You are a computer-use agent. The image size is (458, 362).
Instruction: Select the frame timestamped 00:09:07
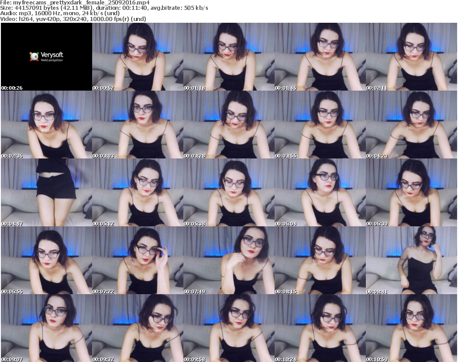pyautogui.click(x=47, y=328)
